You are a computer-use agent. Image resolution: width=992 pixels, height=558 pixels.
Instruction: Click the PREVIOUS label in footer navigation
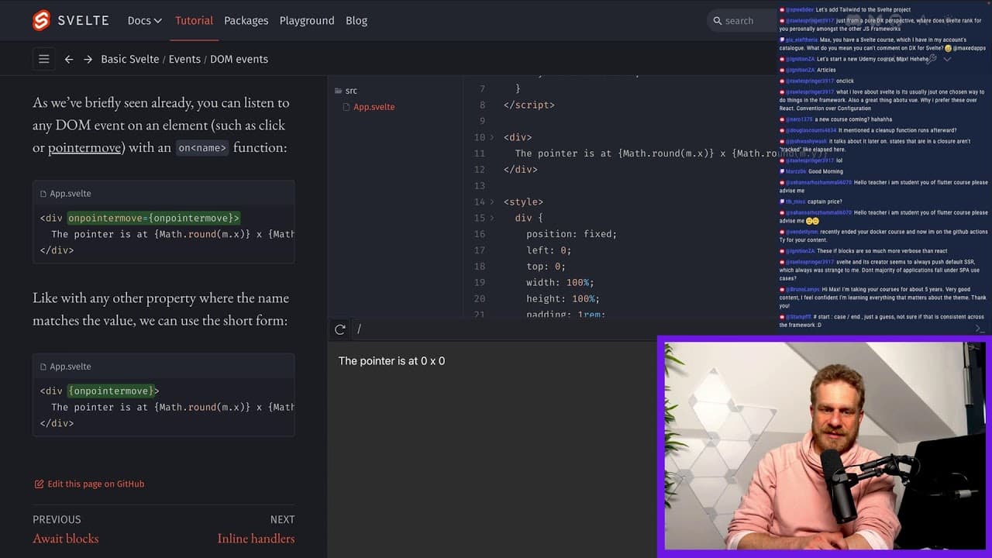pos(57,519)
